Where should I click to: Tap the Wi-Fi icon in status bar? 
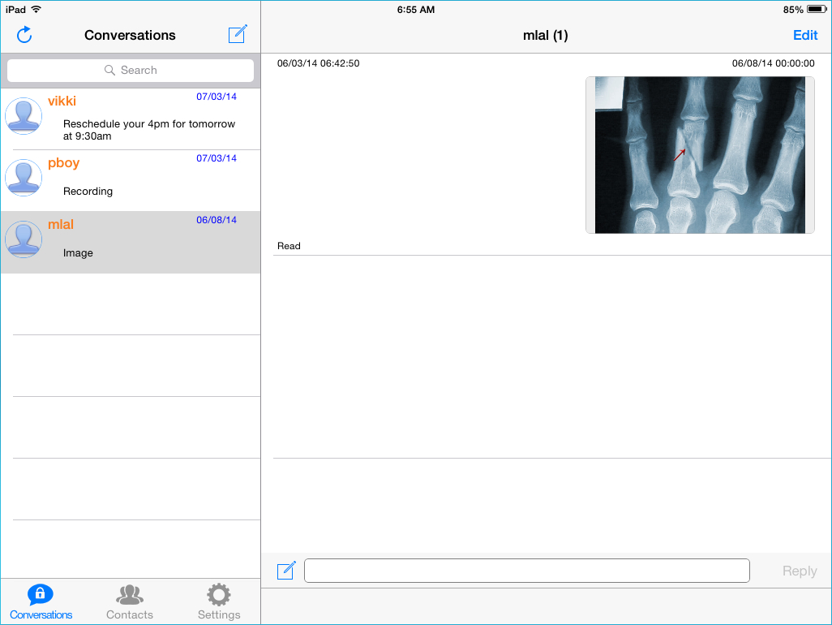[x=36, y=10]
